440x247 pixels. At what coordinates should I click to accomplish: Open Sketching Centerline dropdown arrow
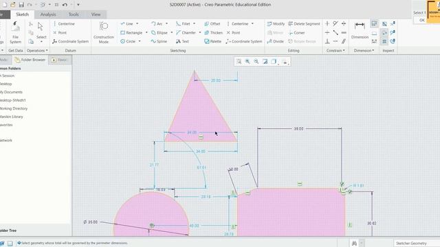point(252,24)
